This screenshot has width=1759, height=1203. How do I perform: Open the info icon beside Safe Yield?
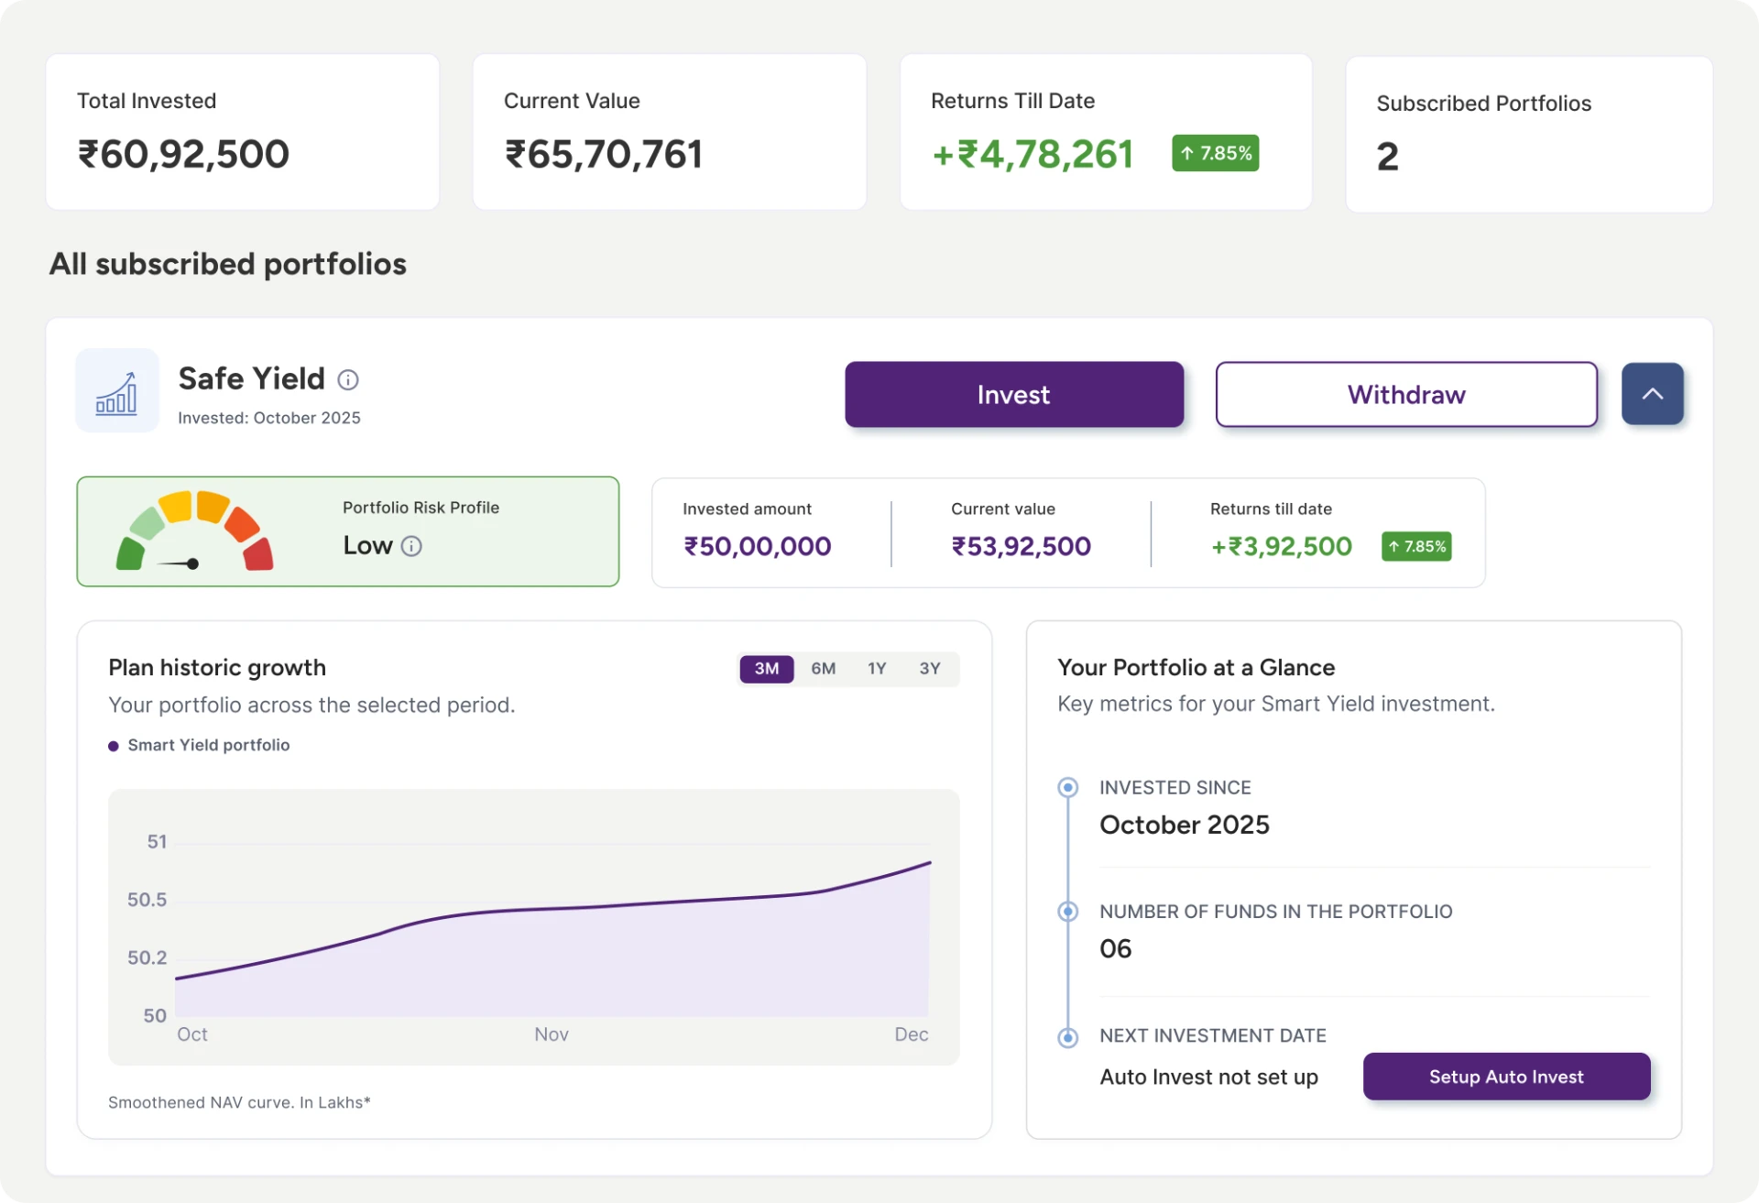coord(348,379)
